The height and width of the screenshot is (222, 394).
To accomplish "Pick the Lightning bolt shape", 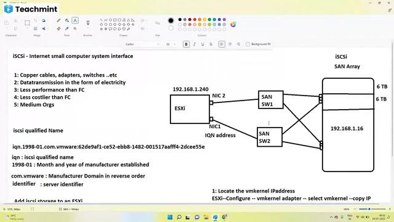I will [x=129, y=29].
